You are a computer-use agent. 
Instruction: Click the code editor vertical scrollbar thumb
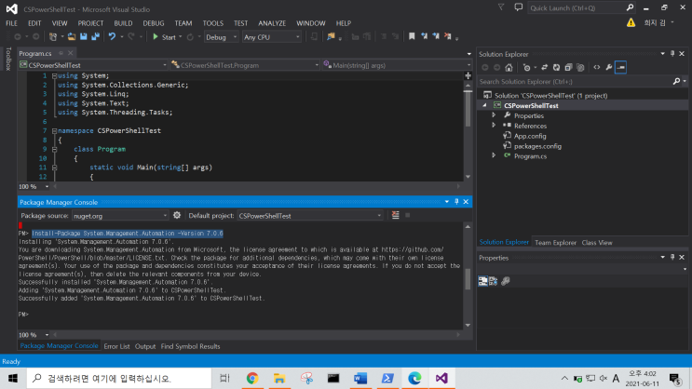coord(468,108)
